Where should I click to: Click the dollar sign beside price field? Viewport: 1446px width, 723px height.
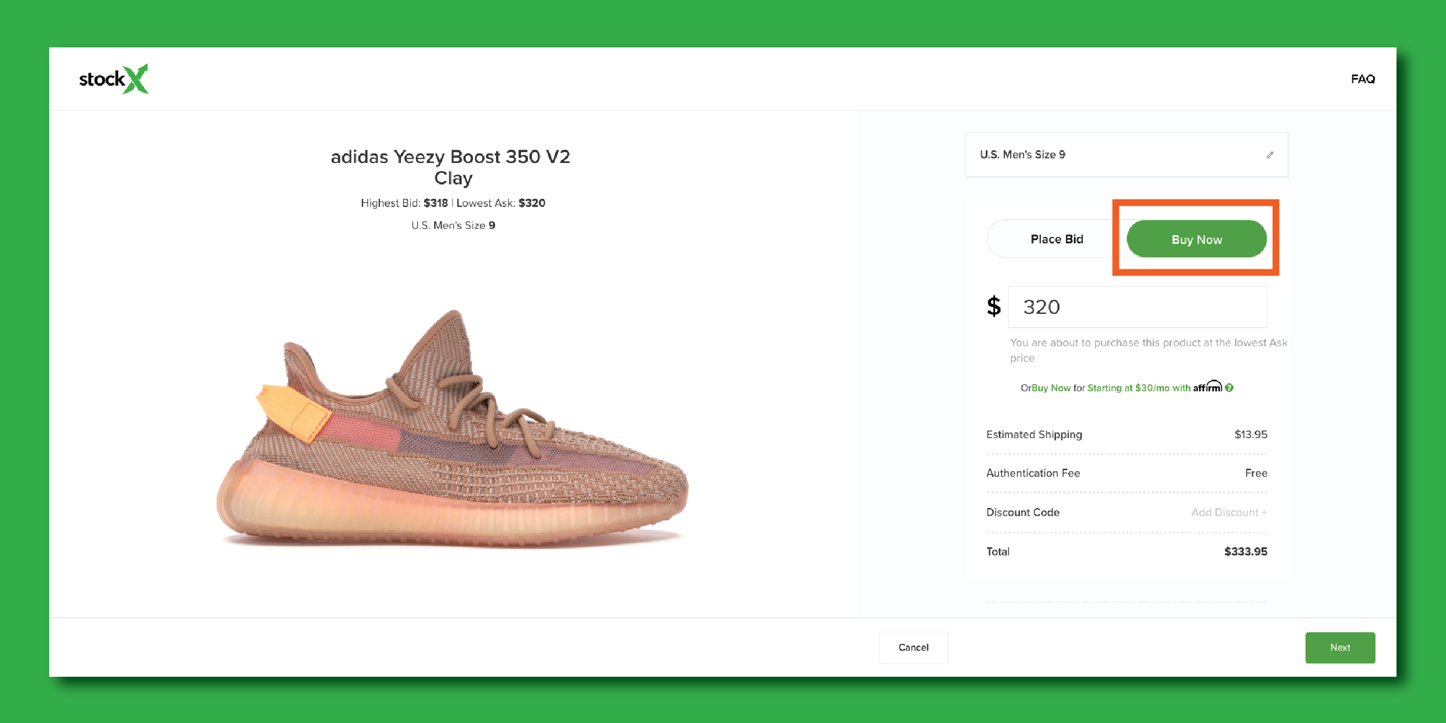point(993,306)
